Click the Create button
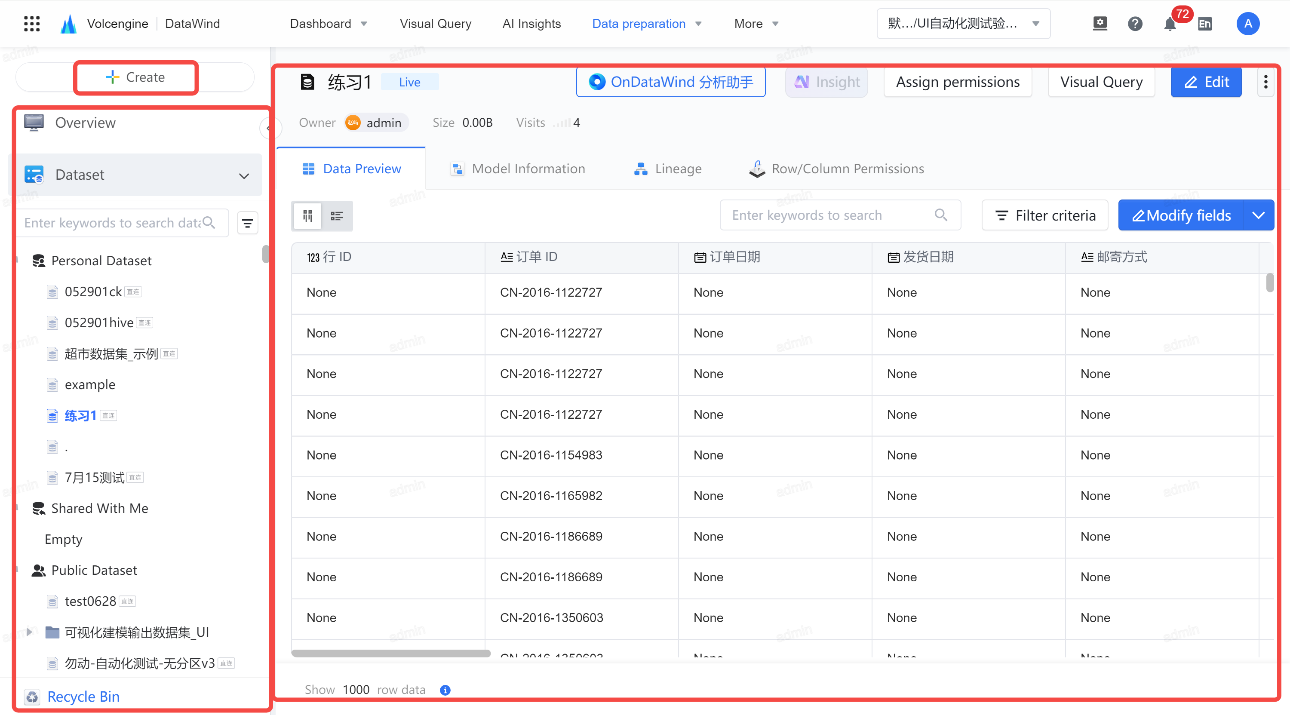Screen dimensions: 1290x715 coord(135,77)
